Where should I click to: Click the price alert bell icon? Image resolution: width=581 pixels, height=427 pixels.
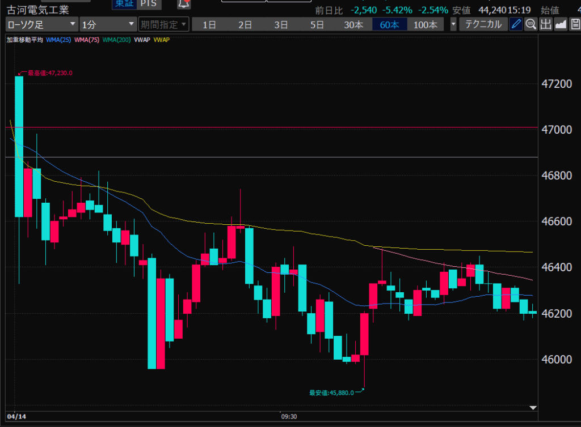click(184, 4)
